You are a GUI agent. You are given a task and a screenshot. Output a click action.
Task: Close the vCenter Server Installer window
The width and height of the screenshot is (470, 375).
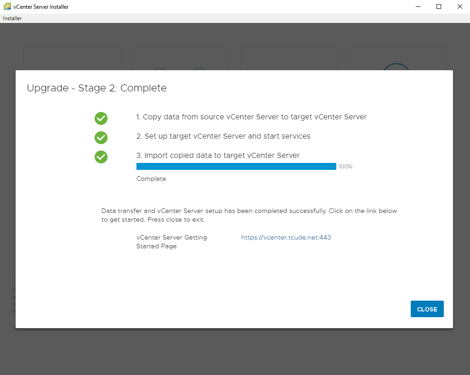pyautogui.click(x=459, y=6)
